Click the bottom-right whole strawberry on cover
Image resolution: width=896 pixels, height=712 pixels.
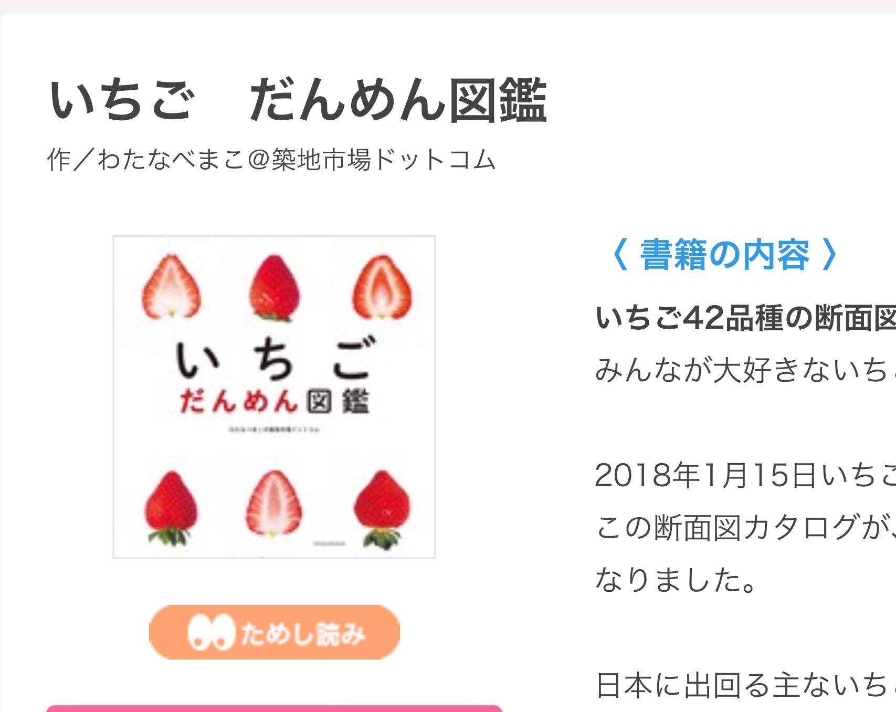click(x=382, y=509)
